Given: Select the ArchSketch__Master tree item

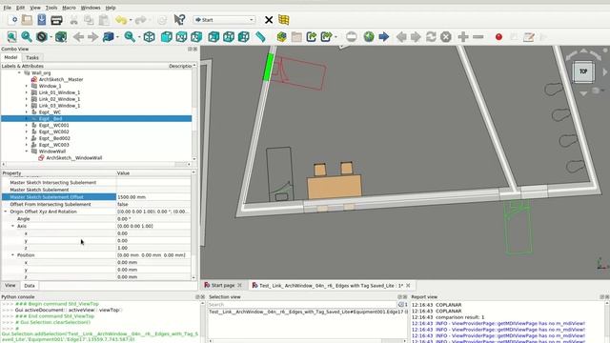Looking at the screenshot, I should (x=61, y=79).
